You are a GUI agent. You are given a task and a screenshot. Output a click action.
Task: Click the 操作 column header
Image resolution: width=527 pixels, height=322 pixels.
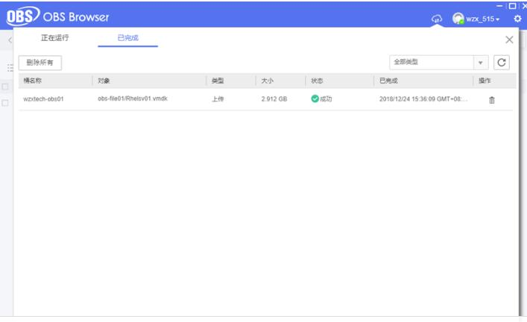coord(485,80)
